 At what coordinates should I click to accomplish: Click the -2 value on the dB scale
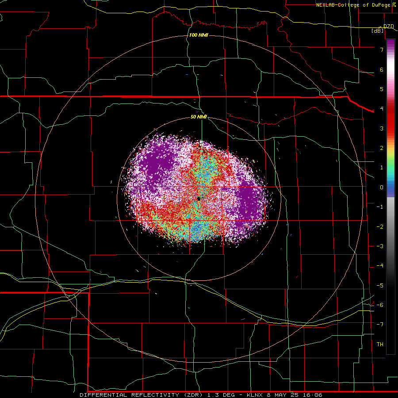pyautogui.click(x=380, y=227)
